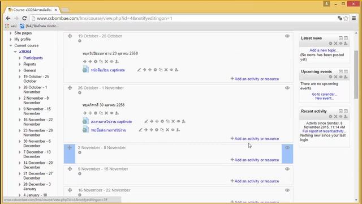Open 16 November - 22 November in navigation tree

(38, 122)
